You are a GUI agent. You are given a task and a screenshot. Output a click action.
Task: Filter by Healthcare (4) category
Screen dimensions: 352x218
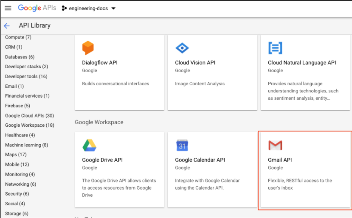click(20, 135)
